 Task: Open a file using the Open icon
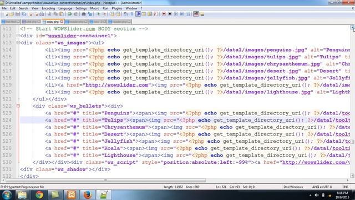coord(12,14)
